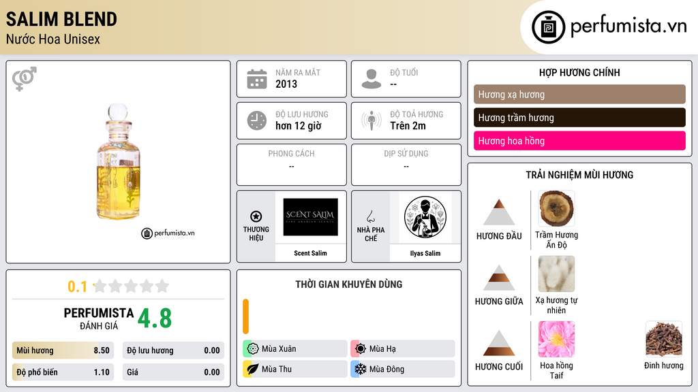The width and height of the screenshot is (698, 392).
Task: Open the Scent Salim brand link
Action: point(310,253)
